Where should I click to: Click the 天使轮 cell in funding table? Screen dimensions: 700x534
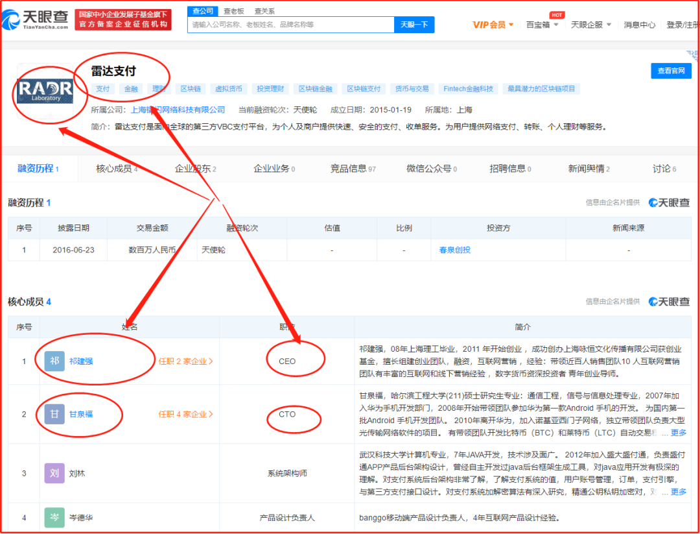[242, 250]
